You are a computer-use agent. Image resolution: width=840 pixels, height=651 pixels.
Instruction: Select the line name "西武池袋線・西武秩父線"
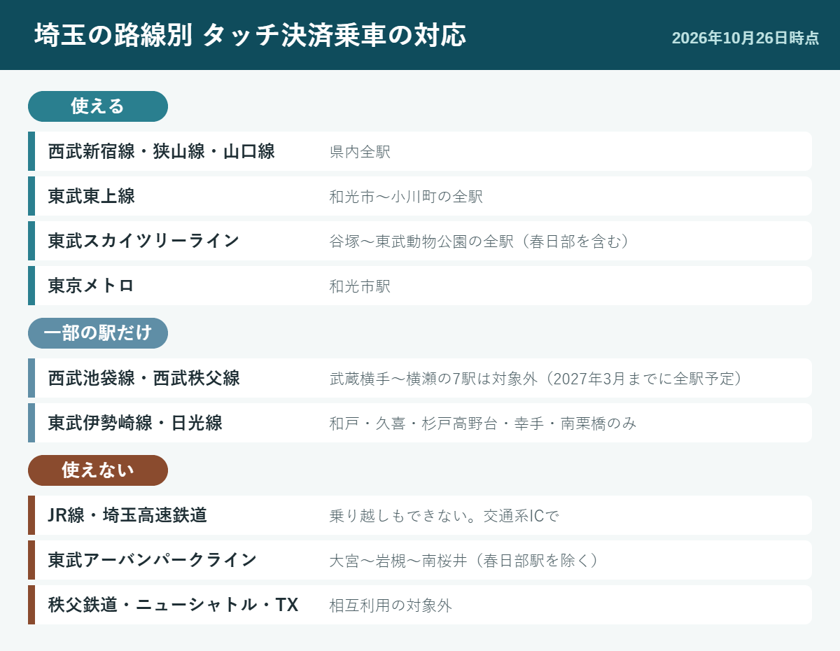tap(144, 378)
